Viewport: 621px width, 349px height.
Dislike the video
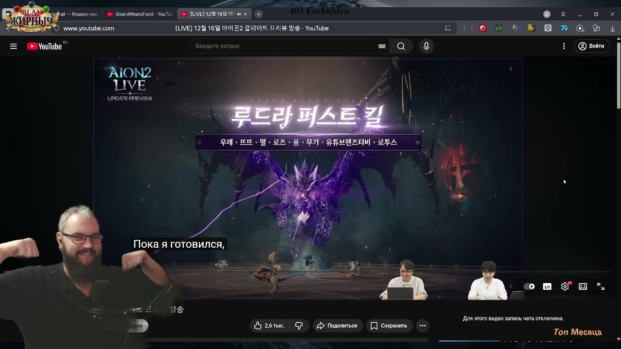[x=299, y=326]
